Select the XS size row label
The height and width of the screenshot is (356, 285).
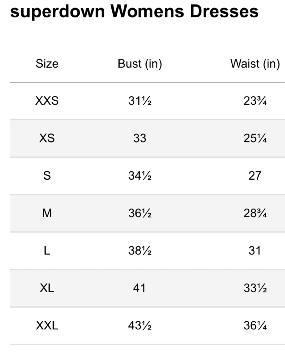pos(47,138)
